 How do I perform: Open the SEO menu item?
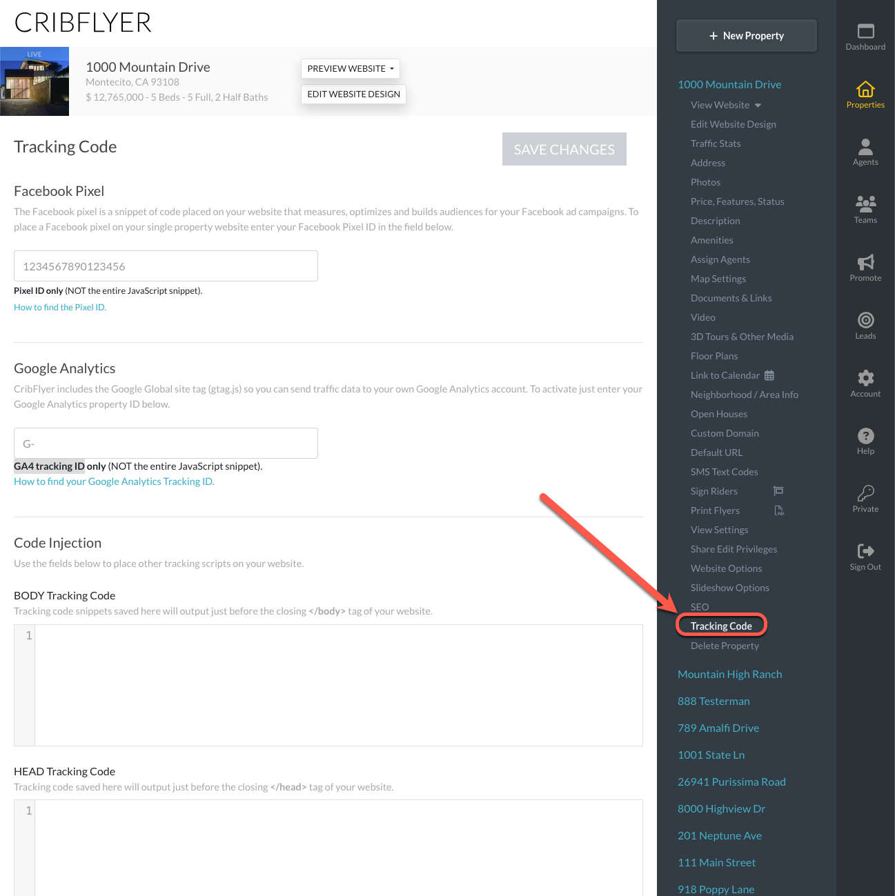[700, 607]
